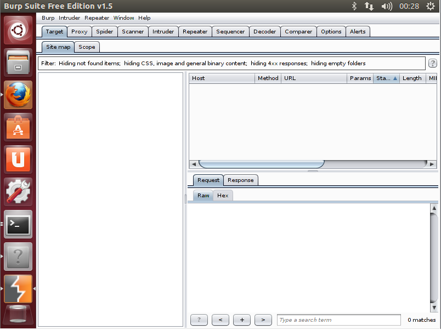Open the sound volume indicator
441x330 pixels.
click(x=387, y=6)
